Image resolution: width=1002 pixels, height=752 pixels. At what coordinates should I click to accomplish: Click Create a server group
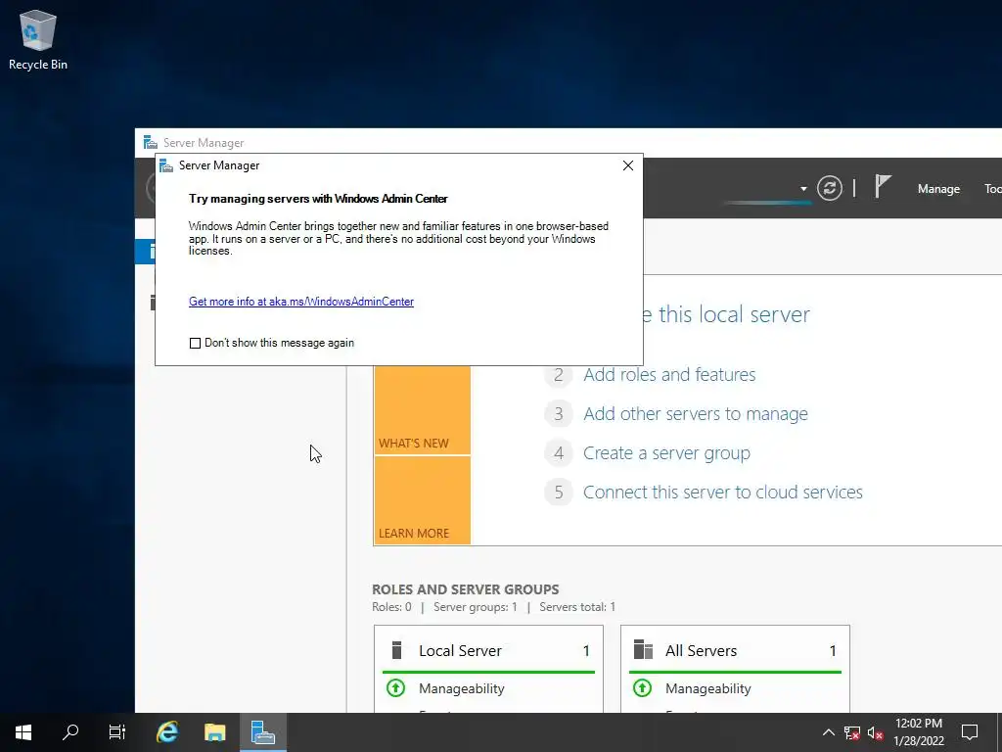666,453
